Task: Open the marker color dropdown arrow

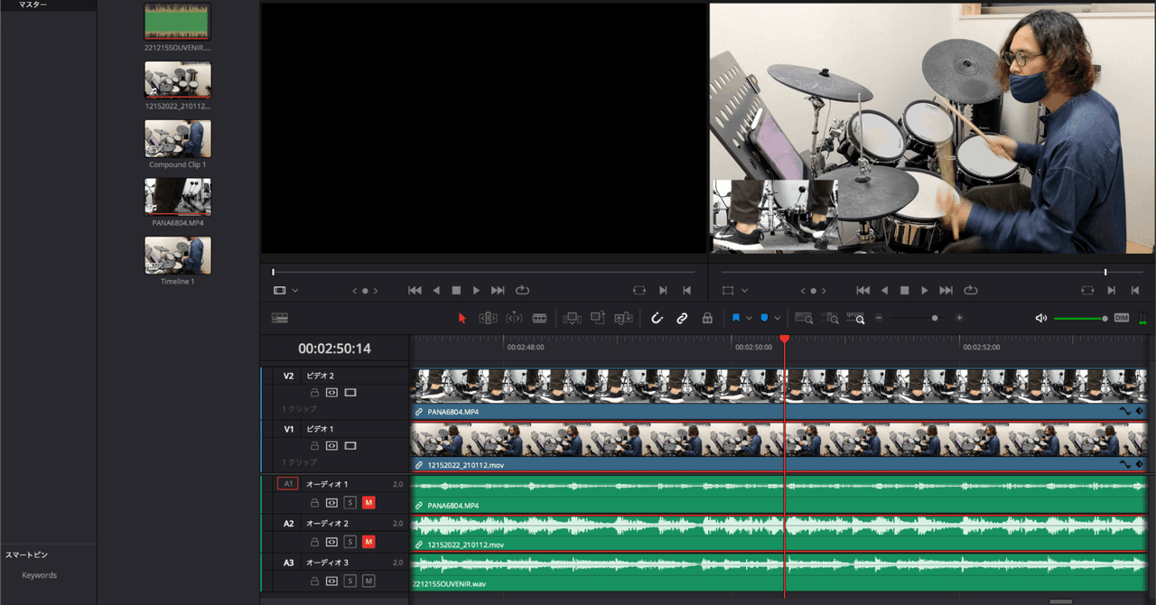Action: click(777, 319)
